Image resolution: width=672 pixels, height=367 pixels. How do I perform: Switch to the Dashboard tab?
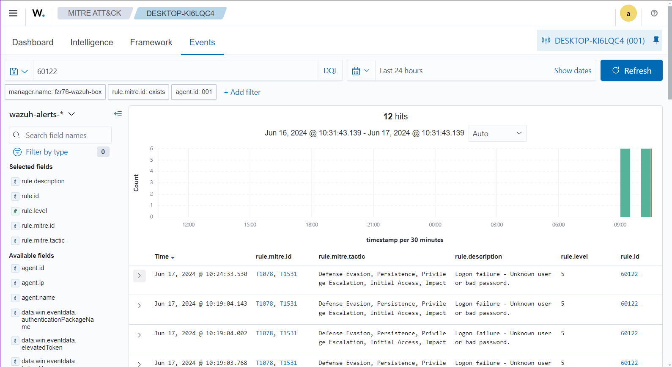click(x=33, y=42)
